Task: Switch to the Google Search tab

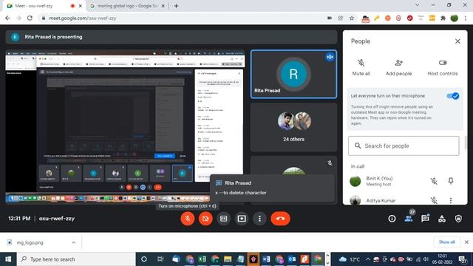Action: [126, 6]
